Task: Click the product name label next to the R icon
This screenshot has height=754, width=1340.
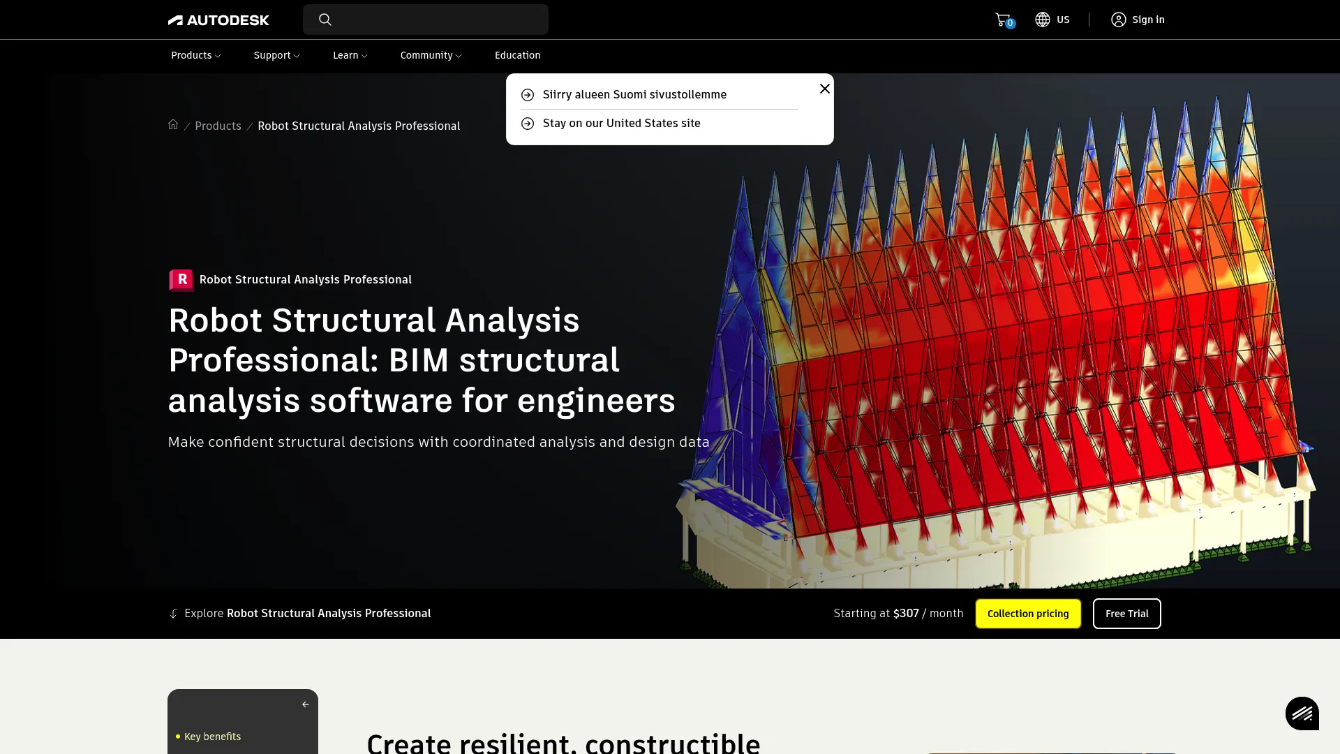Action: pos(306,279)
